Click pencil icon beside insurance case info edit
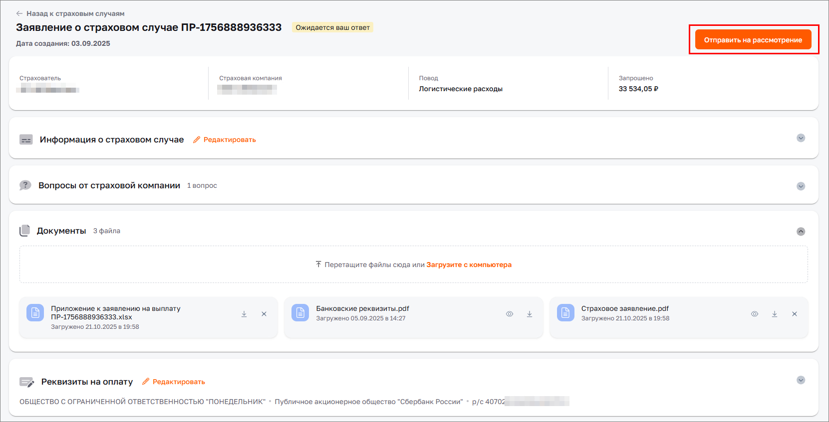829x422 pixels. pyautogui.click(x=197, y=140)
